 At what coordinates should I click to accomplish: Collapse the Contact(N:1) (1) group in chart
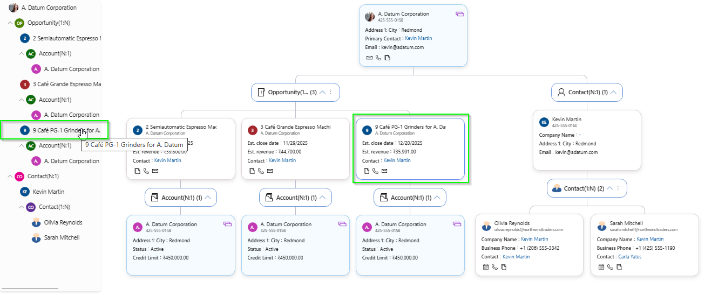point(613,92)
